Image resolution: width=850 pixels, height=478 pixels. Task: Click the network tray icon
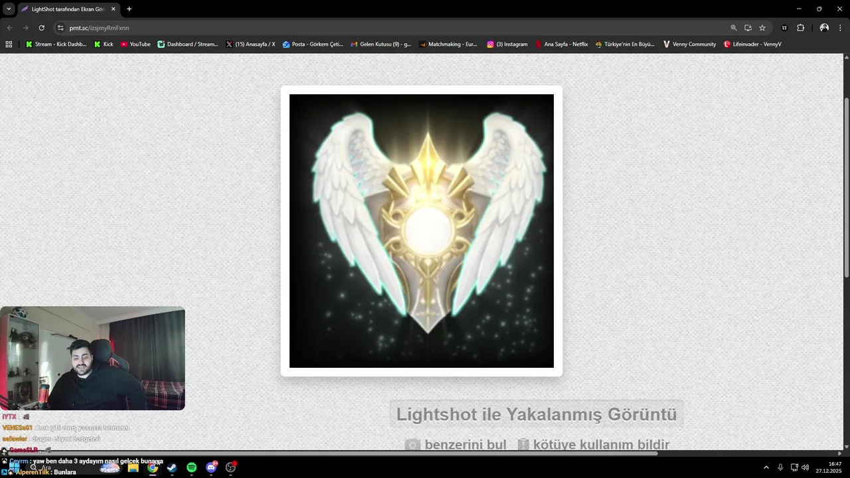pos(794,467)
